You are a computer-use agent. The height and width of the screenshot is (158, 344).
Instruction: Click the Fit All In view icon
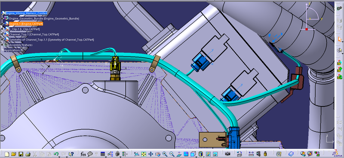coord(144,154)
